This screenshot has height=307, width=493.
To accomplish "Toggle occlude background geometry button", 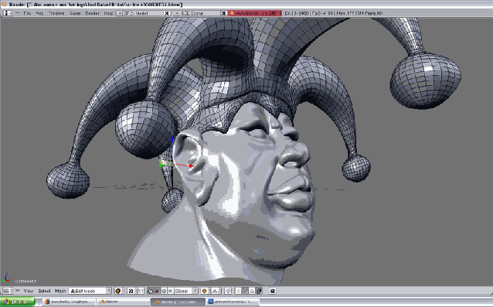I will point(259,291).
